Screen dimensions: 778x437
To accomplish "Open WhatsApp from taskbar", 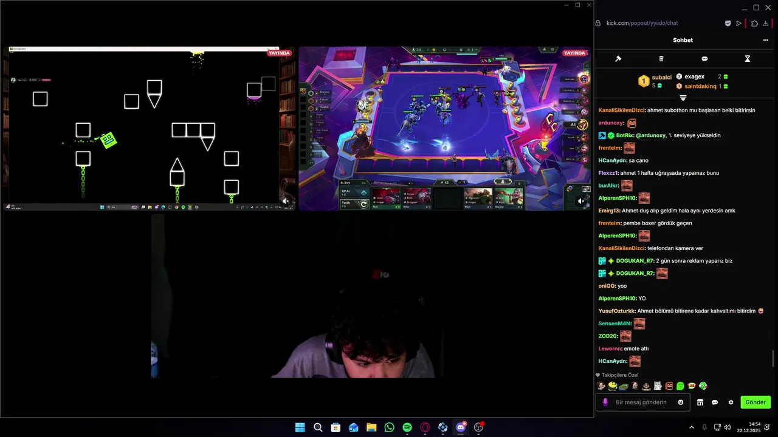I will [389, 427].
